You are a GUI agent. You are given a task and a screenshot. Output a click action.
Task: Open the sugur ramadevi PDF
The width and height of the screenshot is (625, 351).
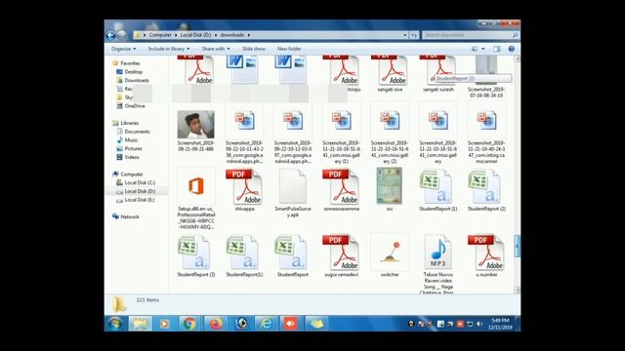click(341, 255)
